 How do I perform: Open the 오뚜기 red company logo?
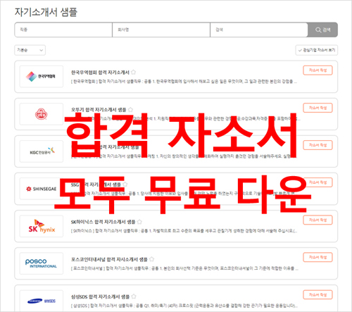coord(42,114)
